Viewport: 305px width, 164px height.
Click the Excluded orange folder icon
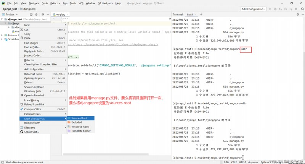point(69,122)
